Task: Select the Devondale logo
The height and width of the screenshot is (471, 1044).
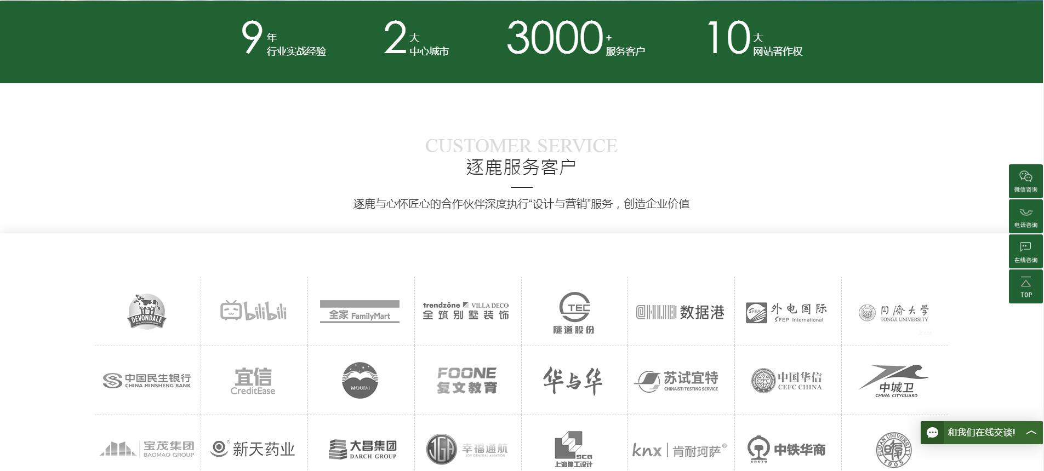Action: [x=147, y=312]
